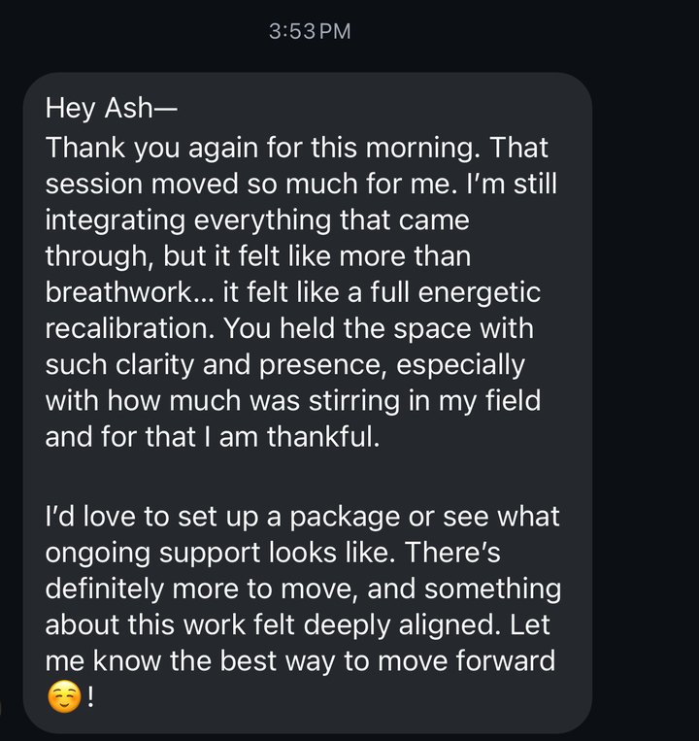Select the word "morning" in the first sentence
The width and height of the screenshot is (699, 741).
[419, 149]
